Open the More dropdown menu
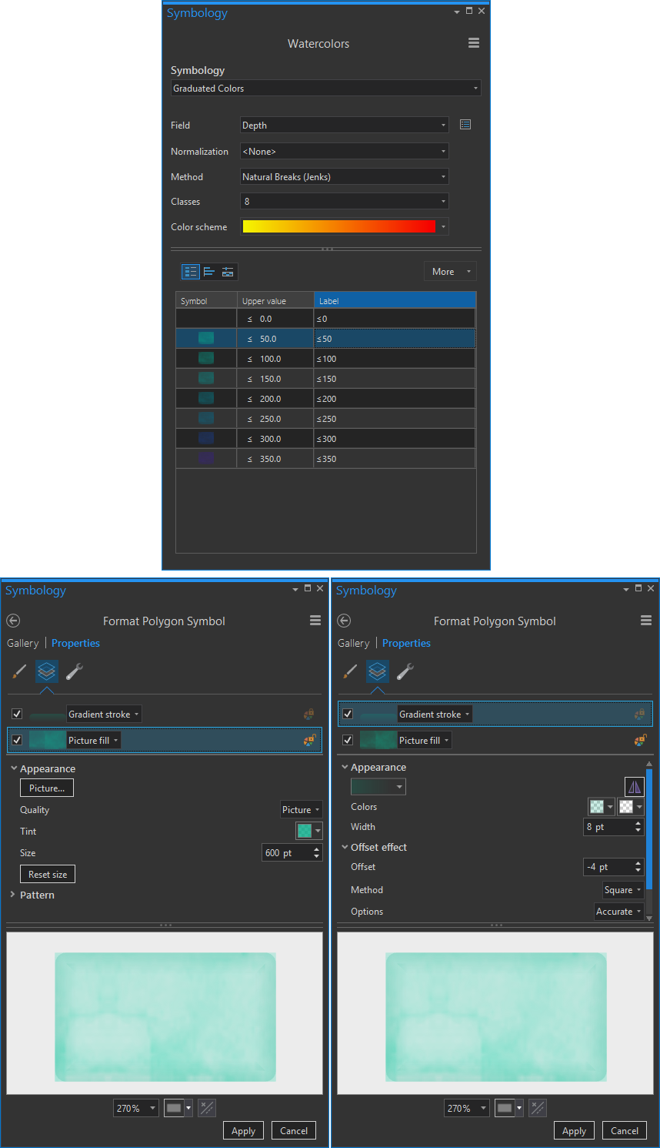Image resolution: width=660 pixels, height=1148 pixels. pos(451,271)
